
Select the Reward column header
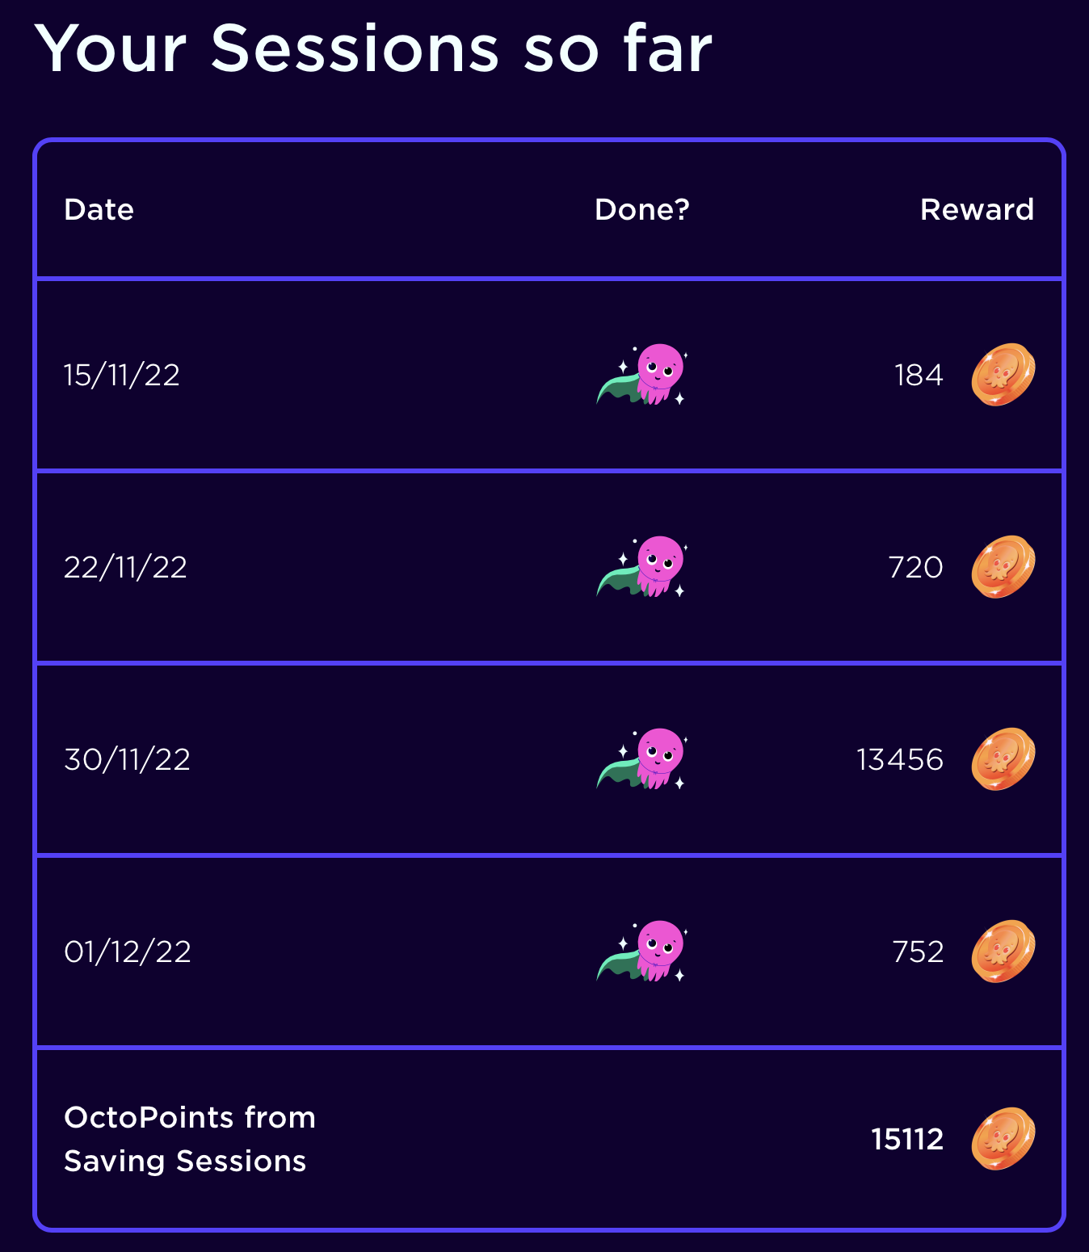pyautogui.click(x=977, y=210)
